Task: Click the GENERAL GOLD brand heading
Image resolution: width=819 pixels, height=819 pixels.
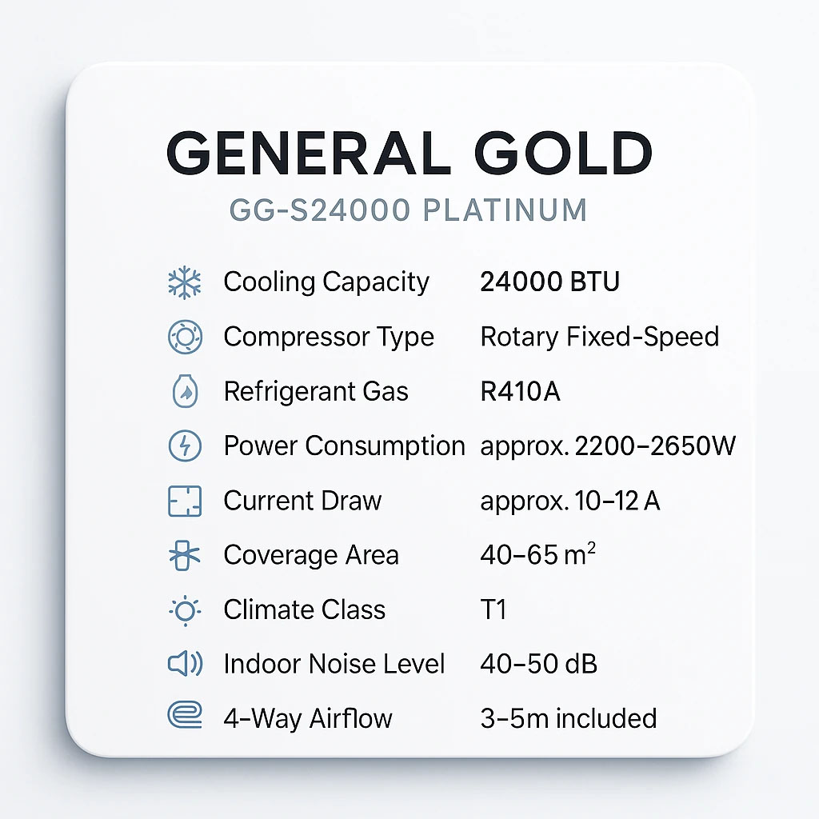Action: 409,153
